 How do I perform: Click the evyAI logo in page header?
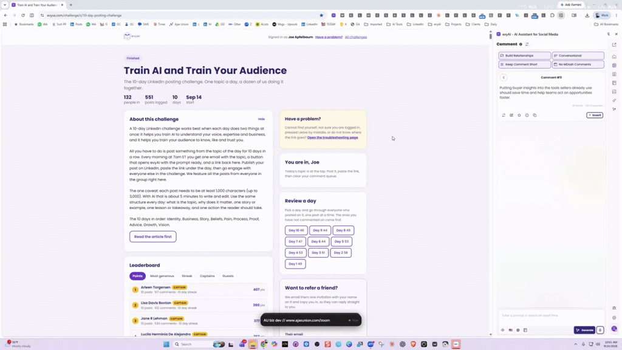(132, 36)
